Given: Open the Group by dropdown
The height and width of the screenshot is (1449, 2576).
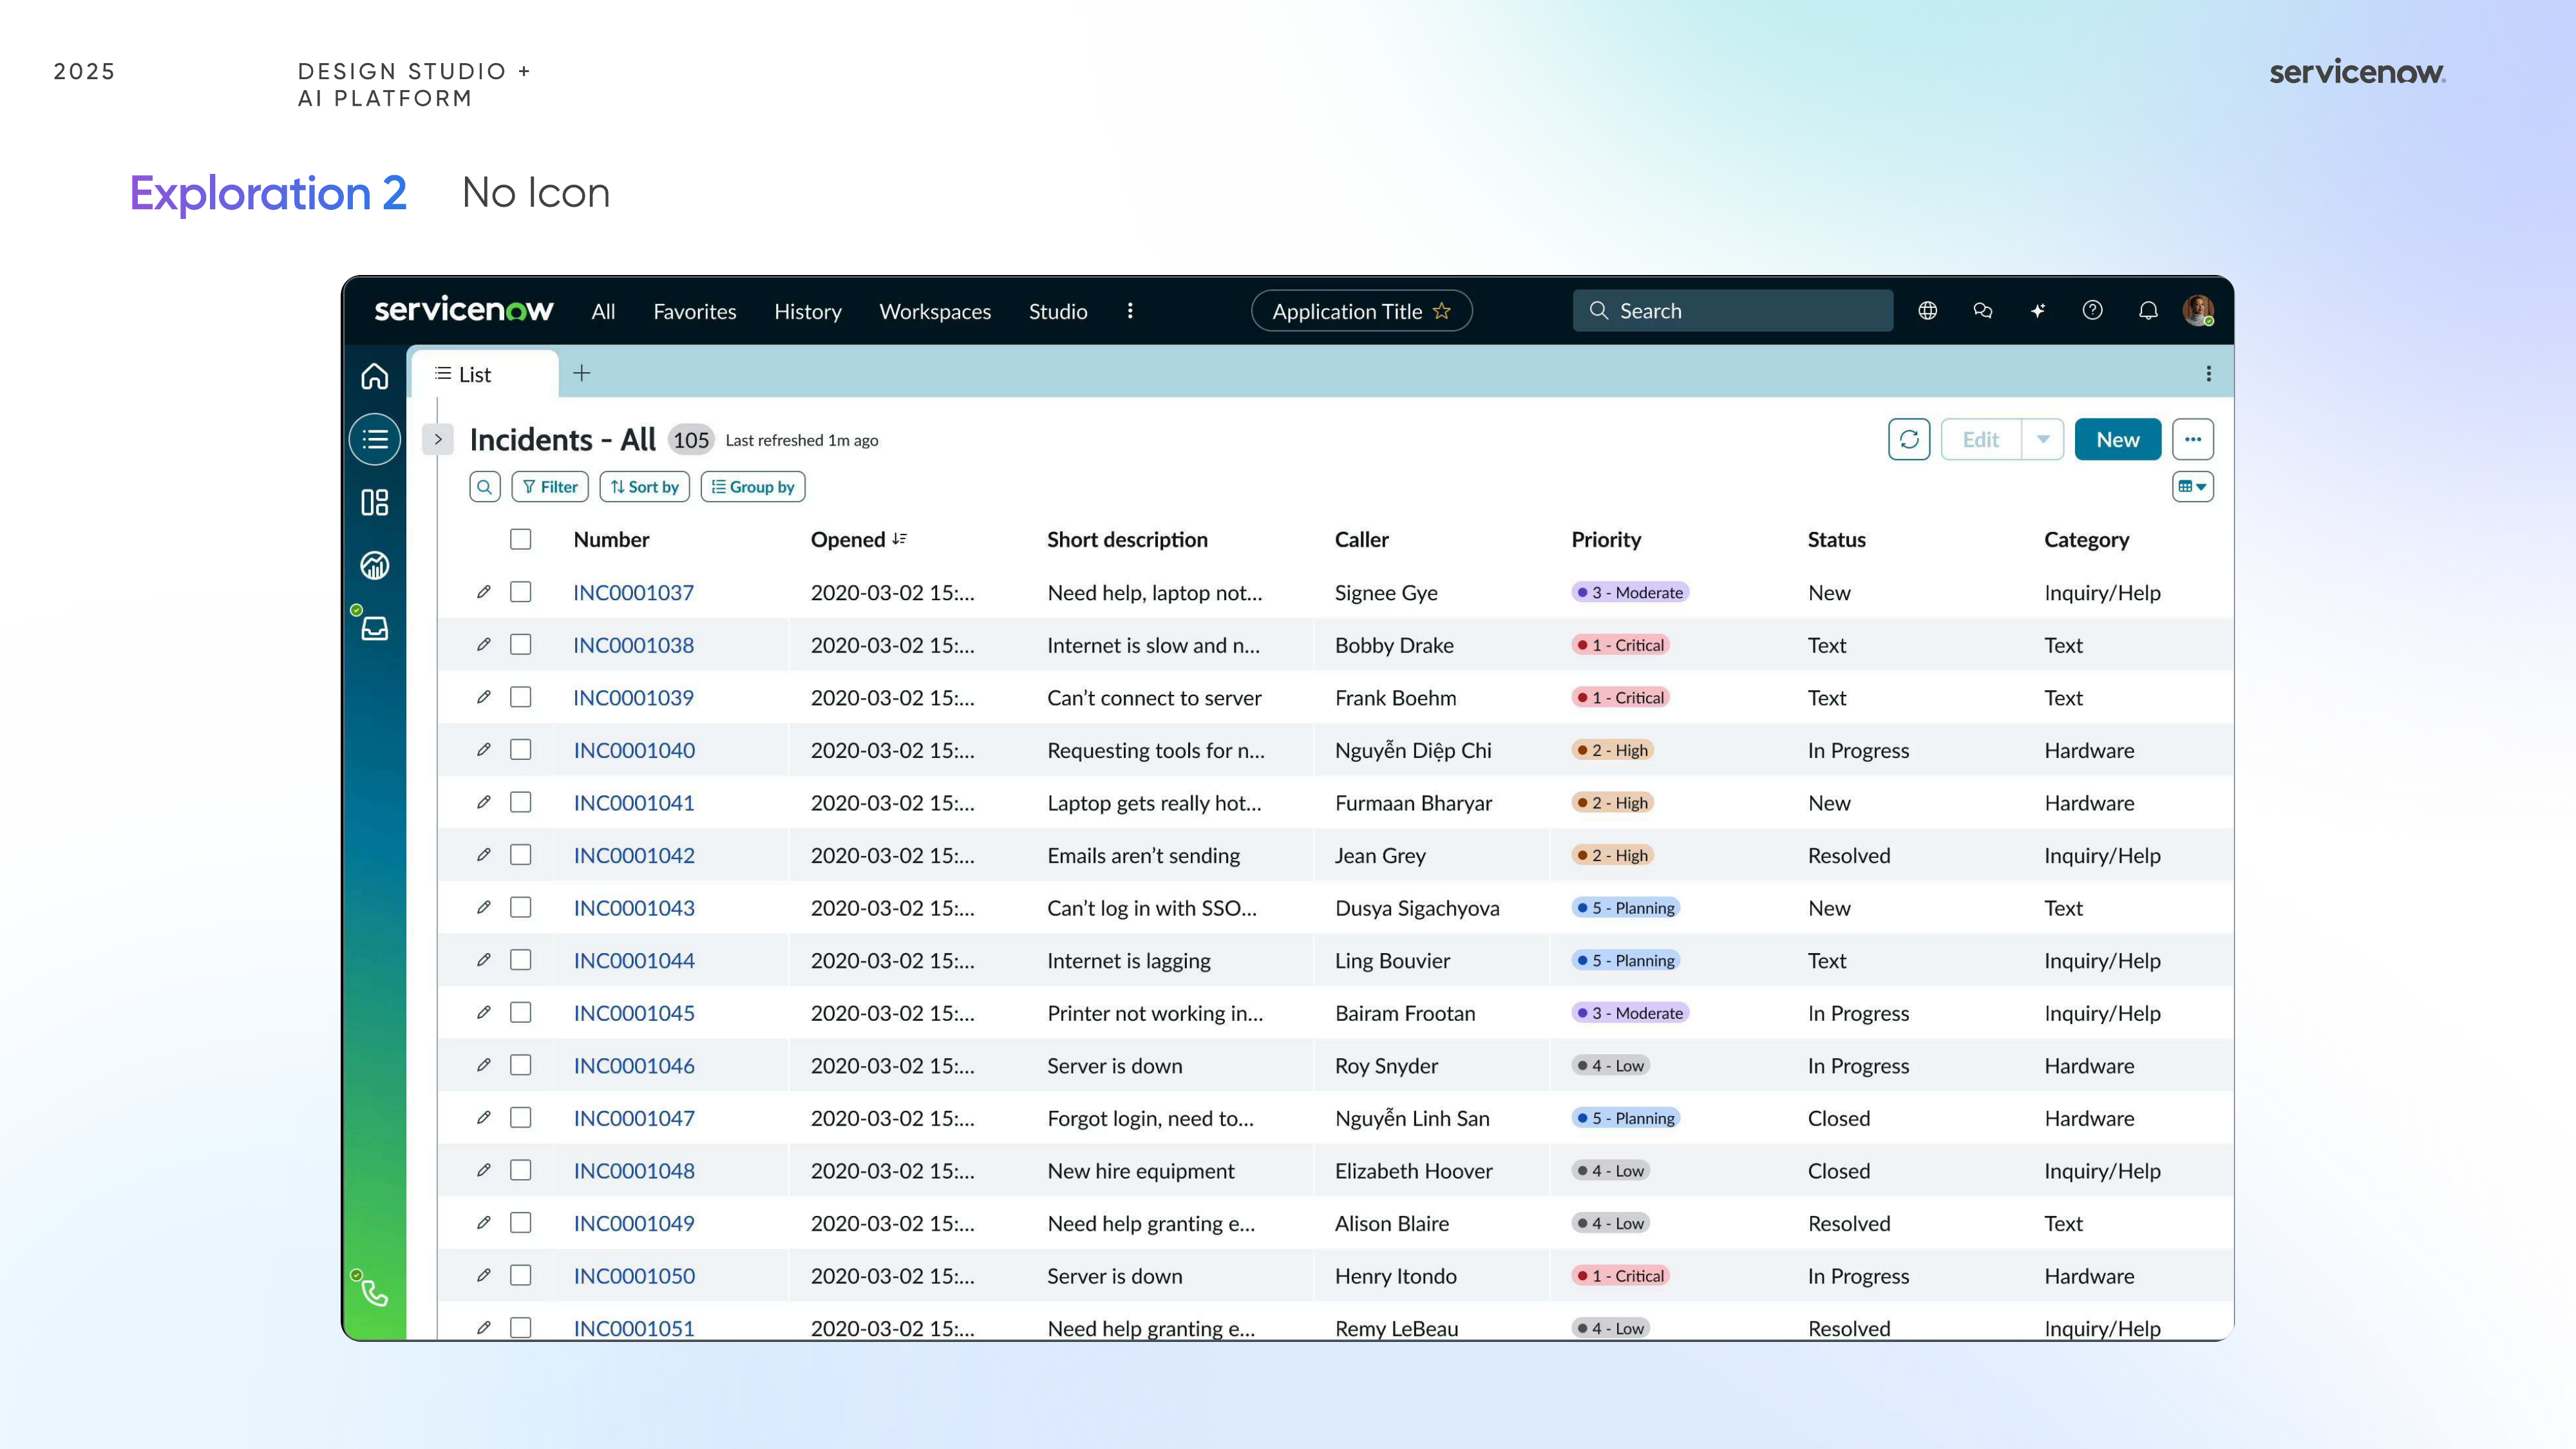Looking at the screenshot, I should (x=753, y=487).
